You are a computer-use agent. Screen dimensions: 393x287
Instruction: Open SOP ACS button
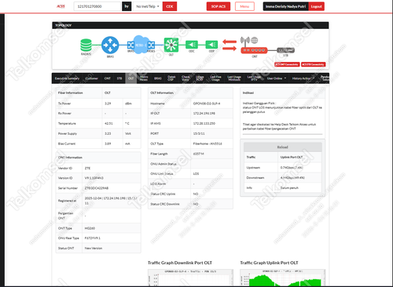(x=219, y=6)
